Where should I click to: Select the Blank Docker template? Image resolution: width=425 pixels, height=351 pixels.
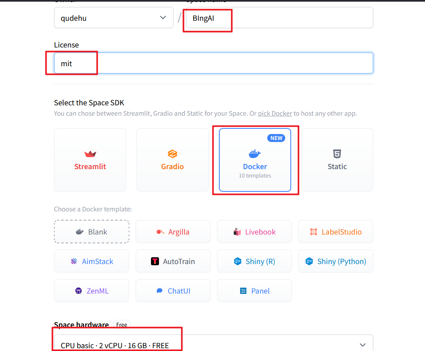(91, 231)
